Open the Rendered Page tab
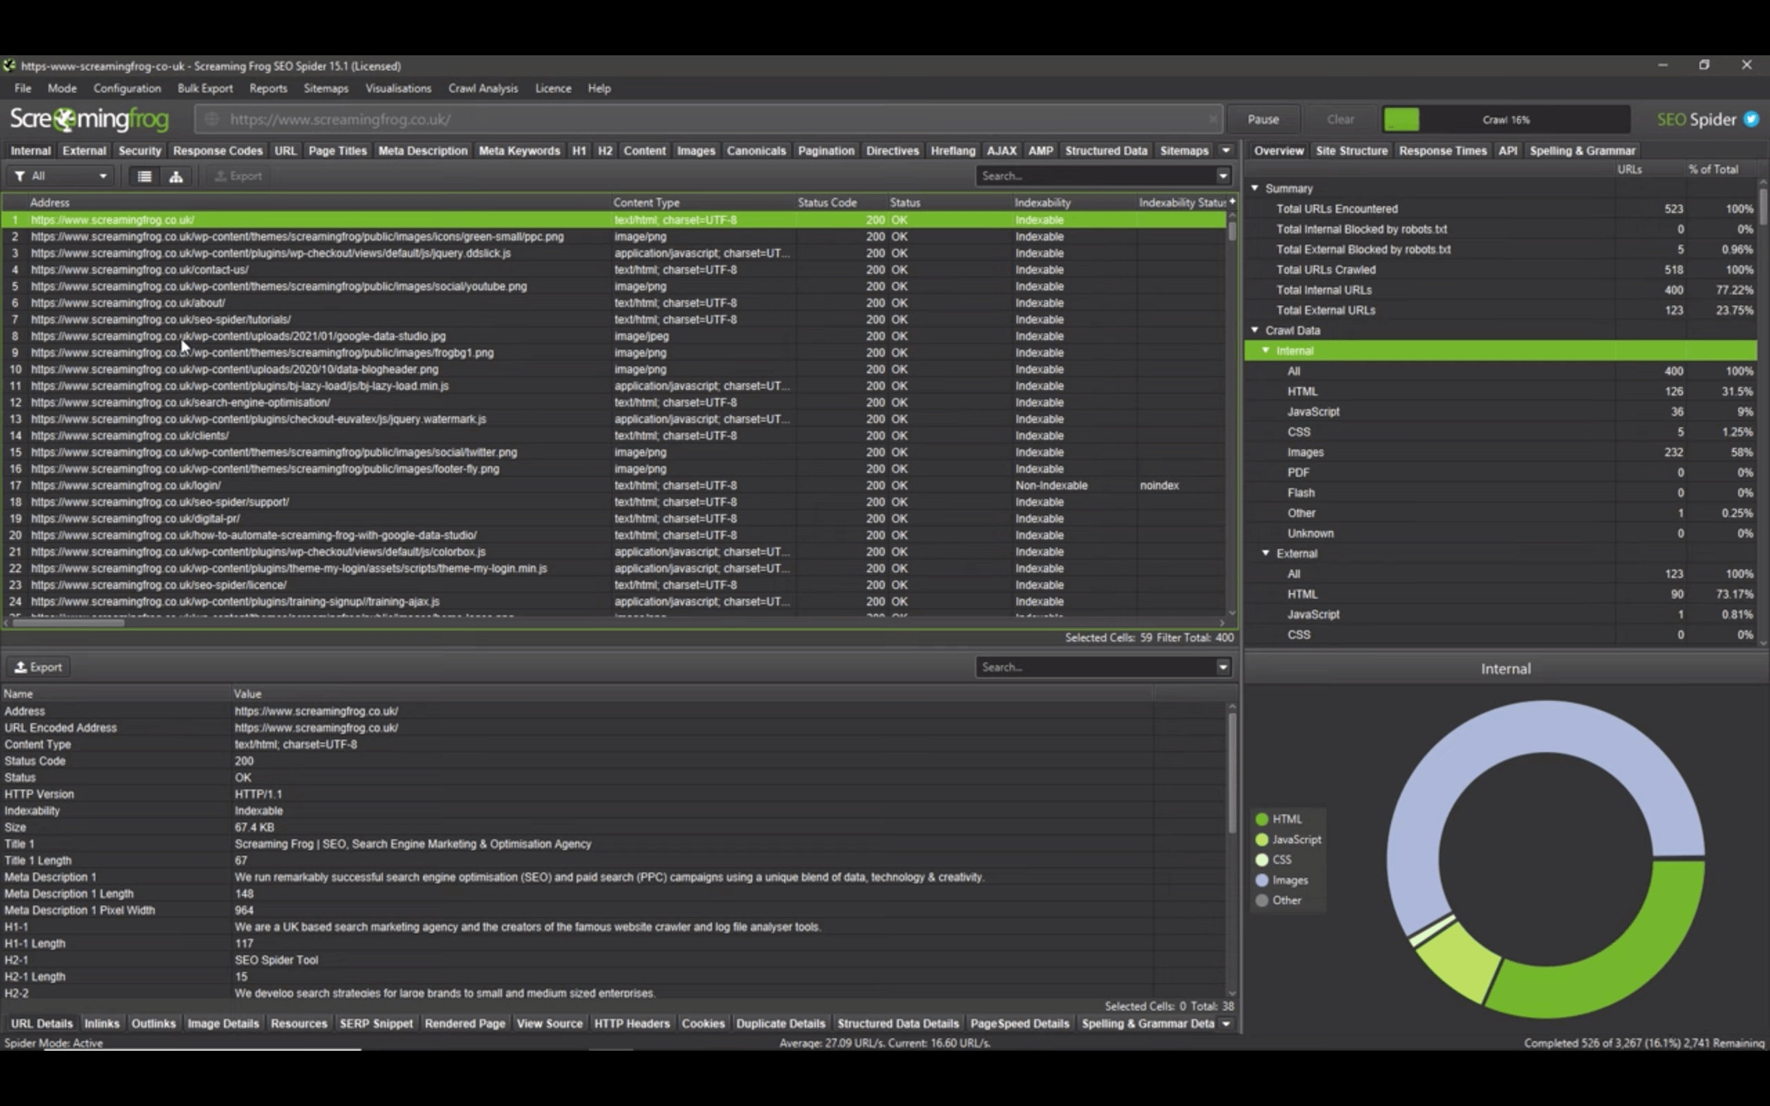 [x=465, y=1023]
